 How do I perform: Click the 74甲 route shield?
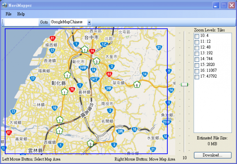tap(83, 68)
